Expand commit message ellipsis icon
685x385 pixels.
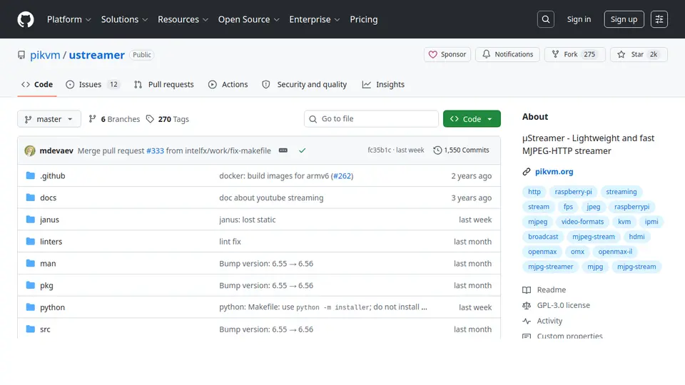coord(283,150)
